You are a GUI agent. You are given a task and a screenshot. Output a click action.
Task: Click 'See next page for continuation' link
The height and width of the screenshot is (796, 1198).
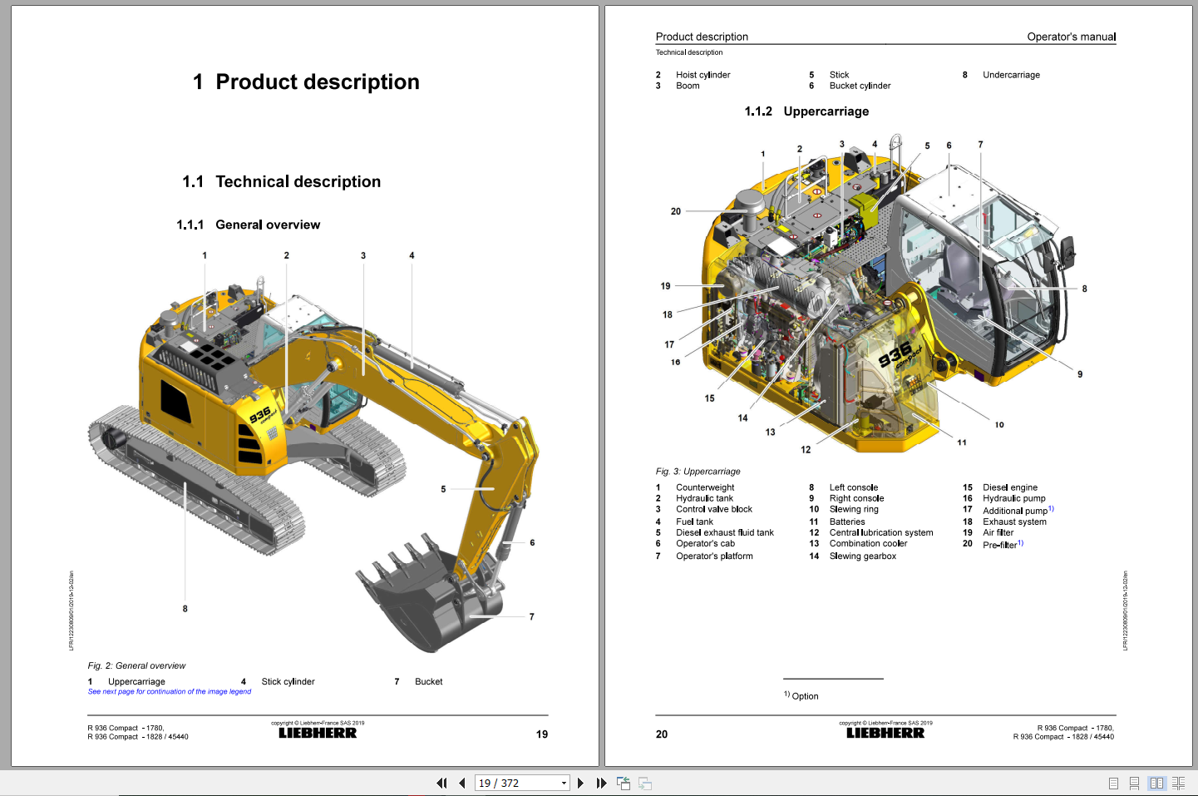click(170, 691)
